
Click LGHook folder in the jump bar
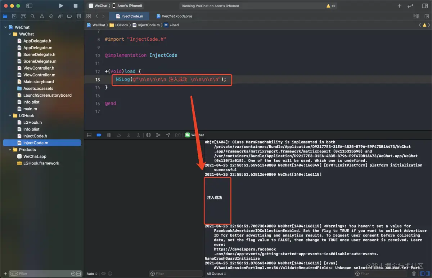119,25
